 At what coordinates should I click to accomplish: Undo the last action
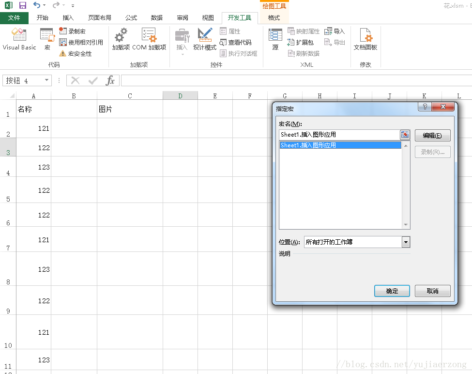pyautogui.click(x=37, y=5)
